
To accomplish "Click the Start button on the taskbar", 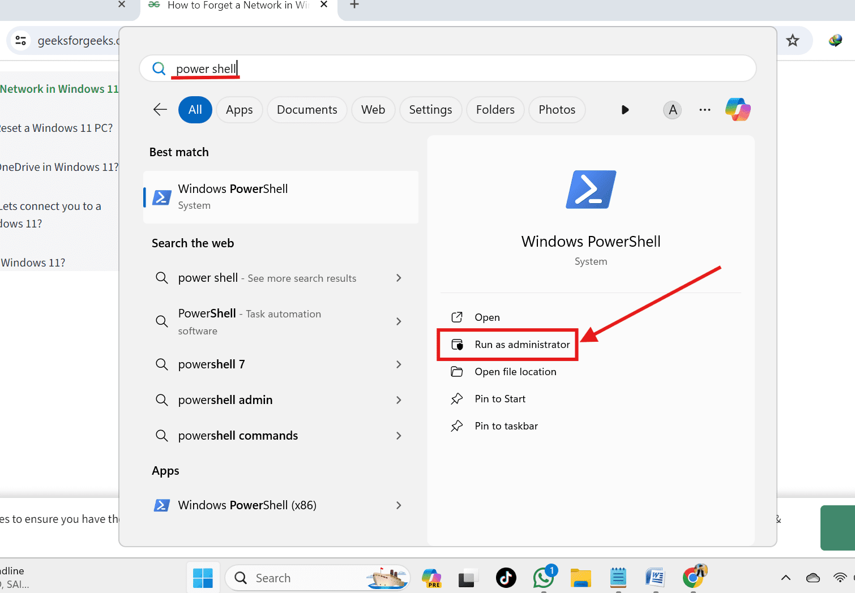I will (x=203, y=577).
